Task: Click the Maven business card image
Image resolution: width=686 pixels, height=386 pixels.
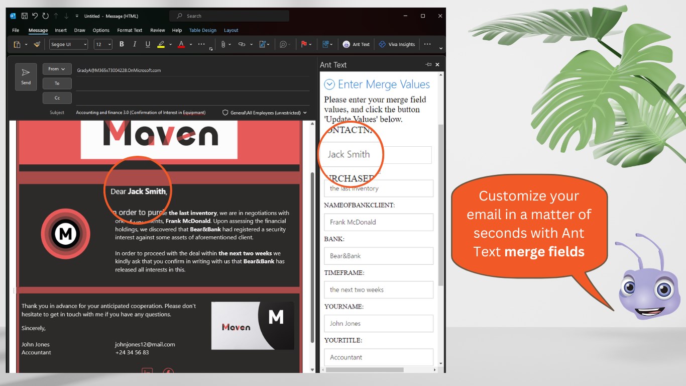Action: click(x=253, y=326)
